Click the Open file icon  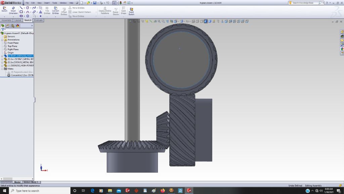click(88, 3)
